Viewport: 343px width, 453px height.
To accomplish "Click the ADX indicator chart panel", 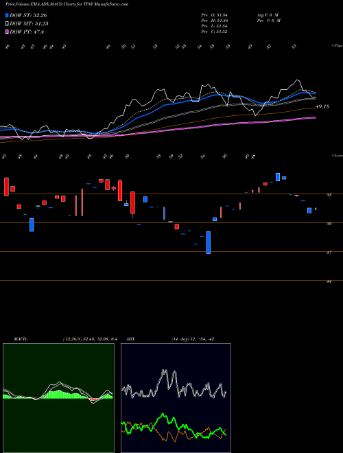I will point(176,397).
